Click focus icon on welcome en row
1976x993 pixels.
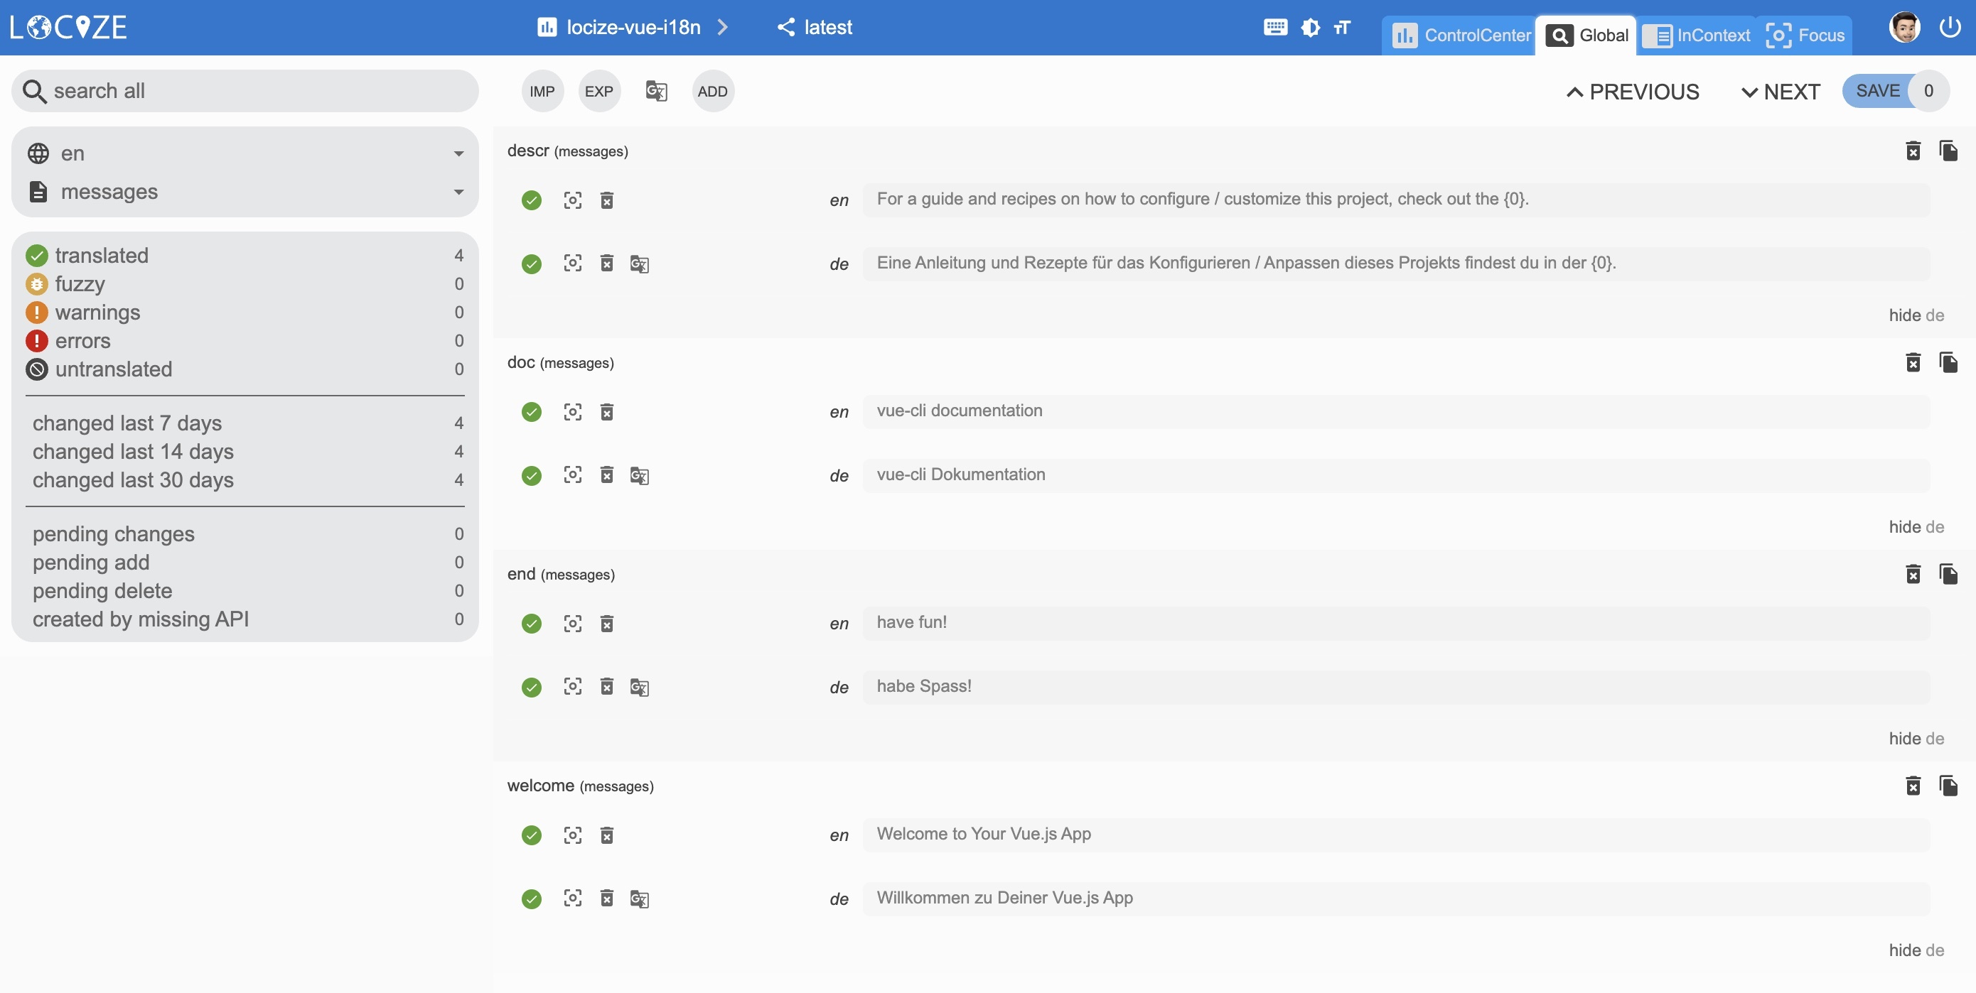572,835
